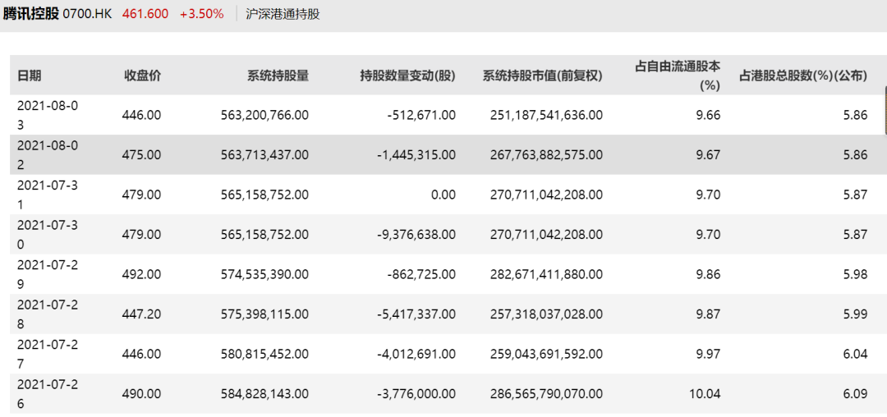The height and width of the screenshot is (417, 887).
Task: Click the 腾讯控股 stock name
Action: pos(30,14)
